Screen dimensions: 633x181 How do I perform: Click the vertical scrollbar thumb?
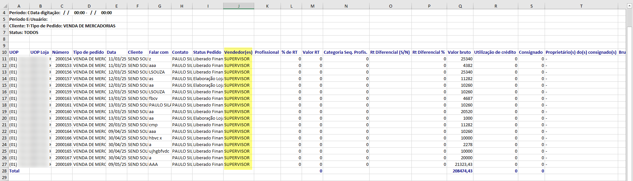629,99
